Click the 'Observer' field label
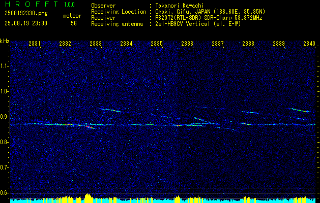The width and height of the screenshot is (320, 203). 103,6
